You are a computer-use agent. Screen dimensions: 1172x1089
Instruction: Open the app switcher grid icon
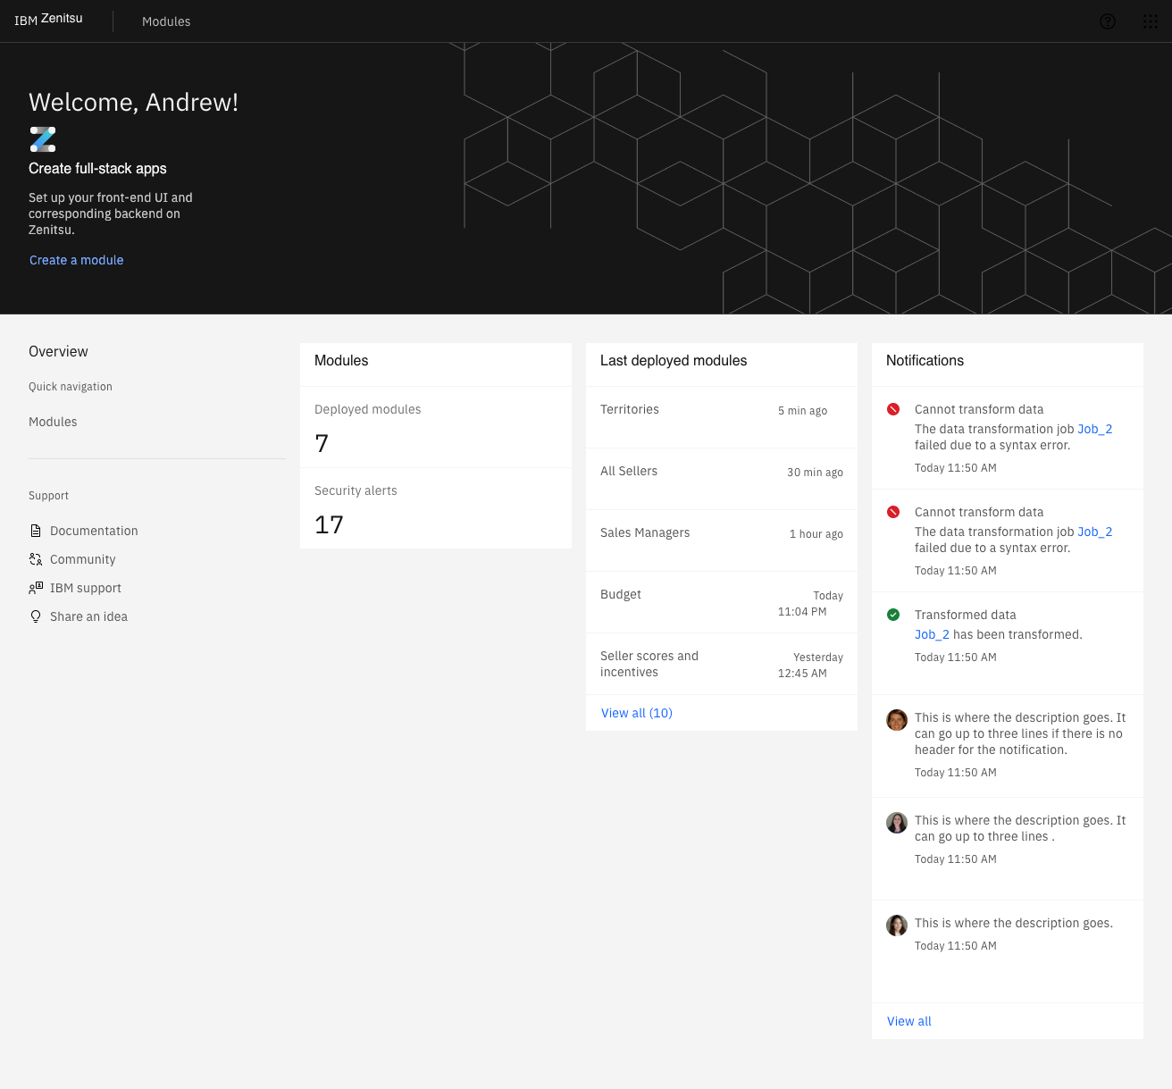[x=1151, y=21]
